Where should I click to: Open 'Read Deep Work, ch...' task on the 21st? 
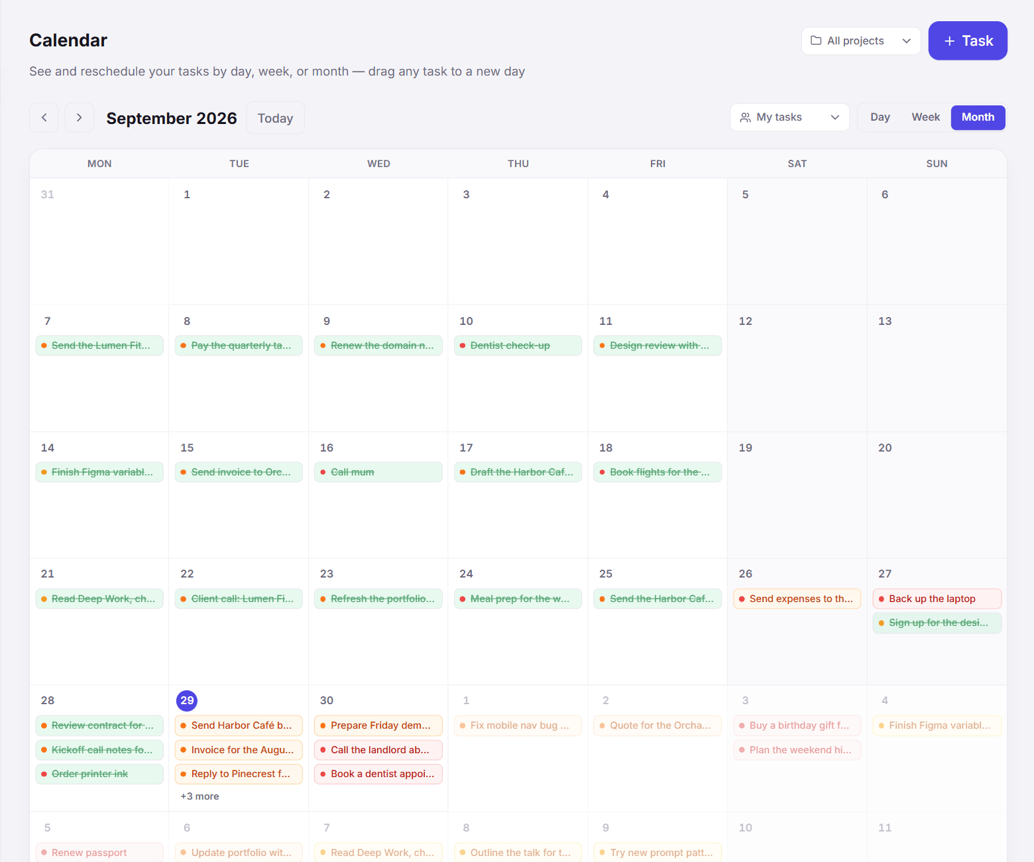(x=99, y=599)
